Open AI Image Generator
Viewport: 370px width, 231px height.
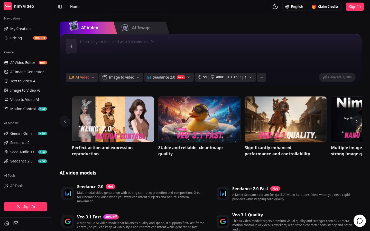pyautogui.click(x=25, y=72)
